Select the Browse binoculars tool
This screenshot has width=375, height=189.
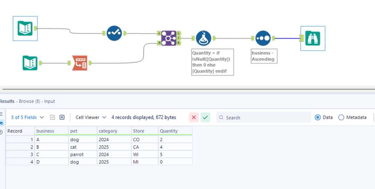(313, 38)
